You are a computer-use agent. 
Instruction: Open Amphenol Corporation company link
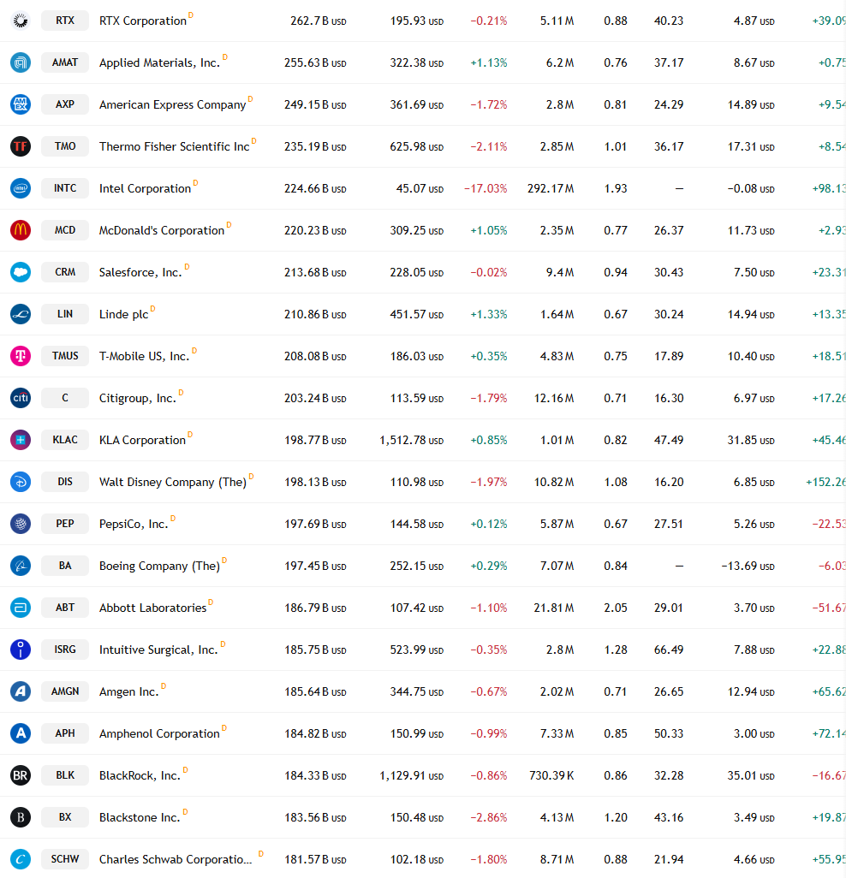coord(159,733)
